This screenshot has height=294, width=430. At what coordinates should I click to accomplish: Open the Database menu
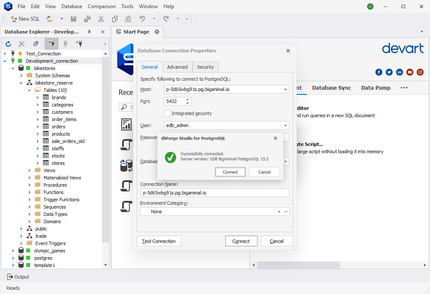click(71, 6)
